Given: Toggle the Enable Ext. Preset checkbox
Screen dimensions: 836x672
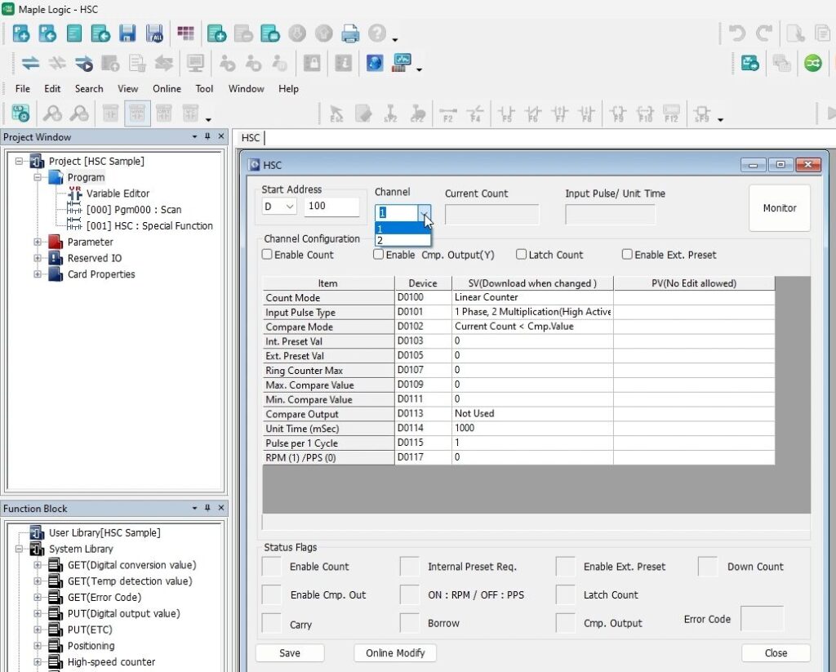Looking at the screenshot, I should pyautogui.click(x=627, y=255).
